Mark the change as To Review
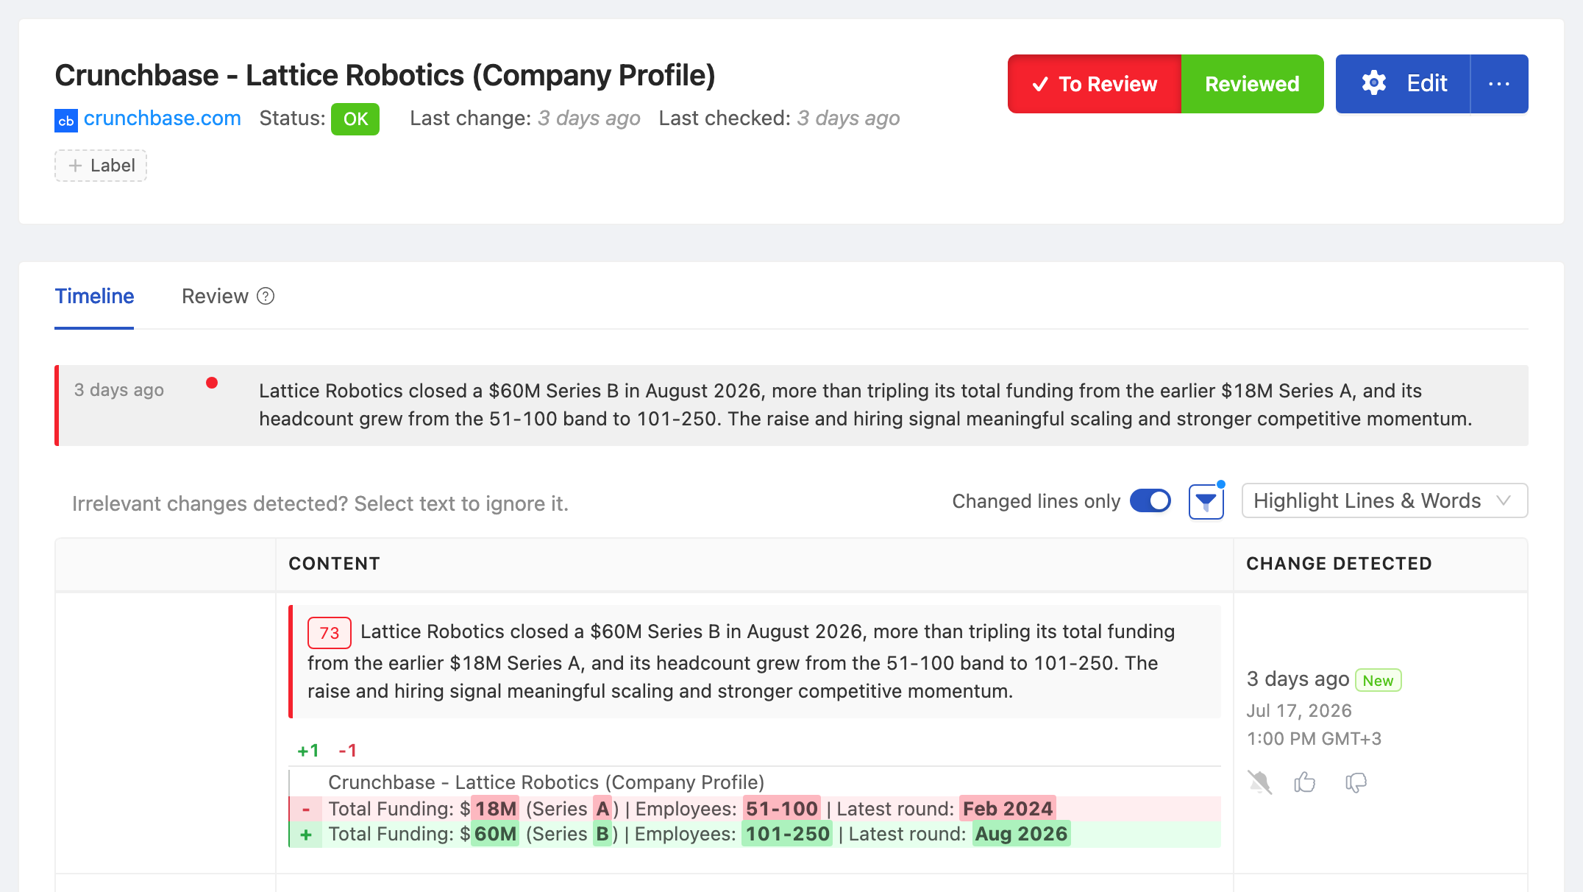Screen dimensions: 1583x892 pos(1095,84)
